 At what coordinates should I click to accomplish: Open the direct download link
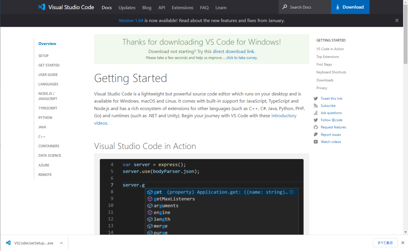tap(234, 51)
